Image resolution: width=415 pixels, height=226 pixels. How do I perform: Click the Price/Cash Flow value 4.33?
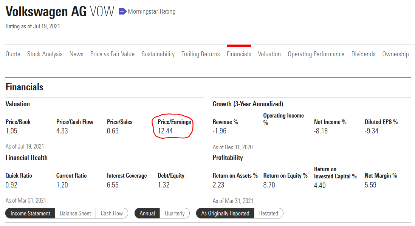click(62, 131)
